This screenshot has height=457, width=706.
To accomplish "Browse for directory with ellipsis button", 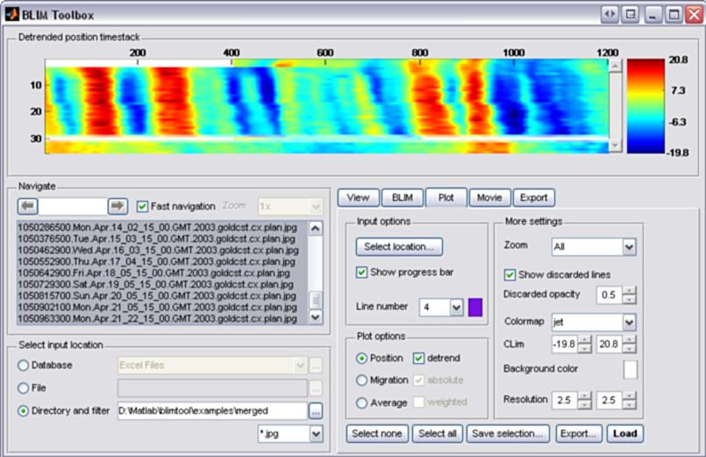I will [x=316, y=411].
